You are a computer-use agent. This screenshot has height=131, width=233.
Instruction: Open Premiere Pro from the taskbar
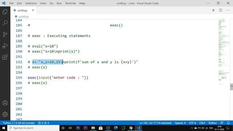click(86, 128)
